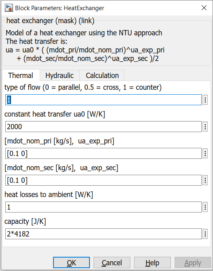Click the heat losses to ambient field
213x271 pixels.
[103, 207]
